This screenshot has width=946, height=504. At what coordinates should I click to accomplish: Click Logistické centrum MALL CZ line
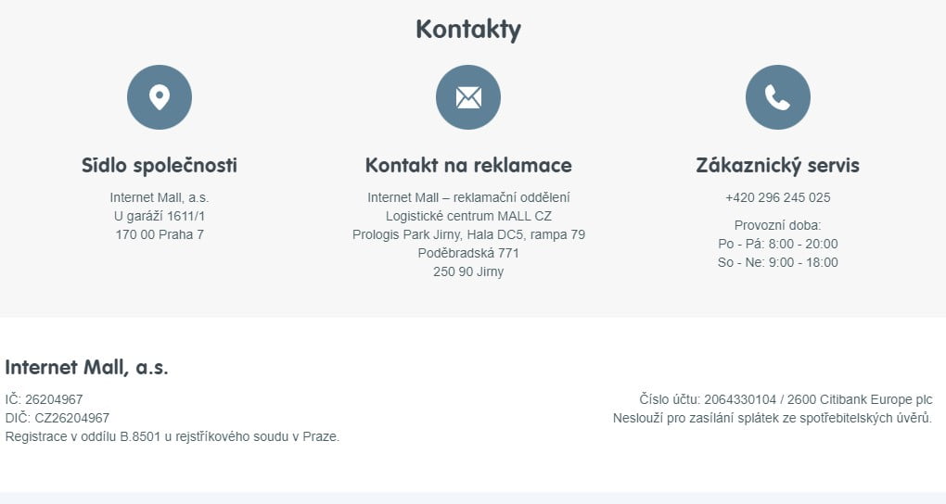coord(468,216)
